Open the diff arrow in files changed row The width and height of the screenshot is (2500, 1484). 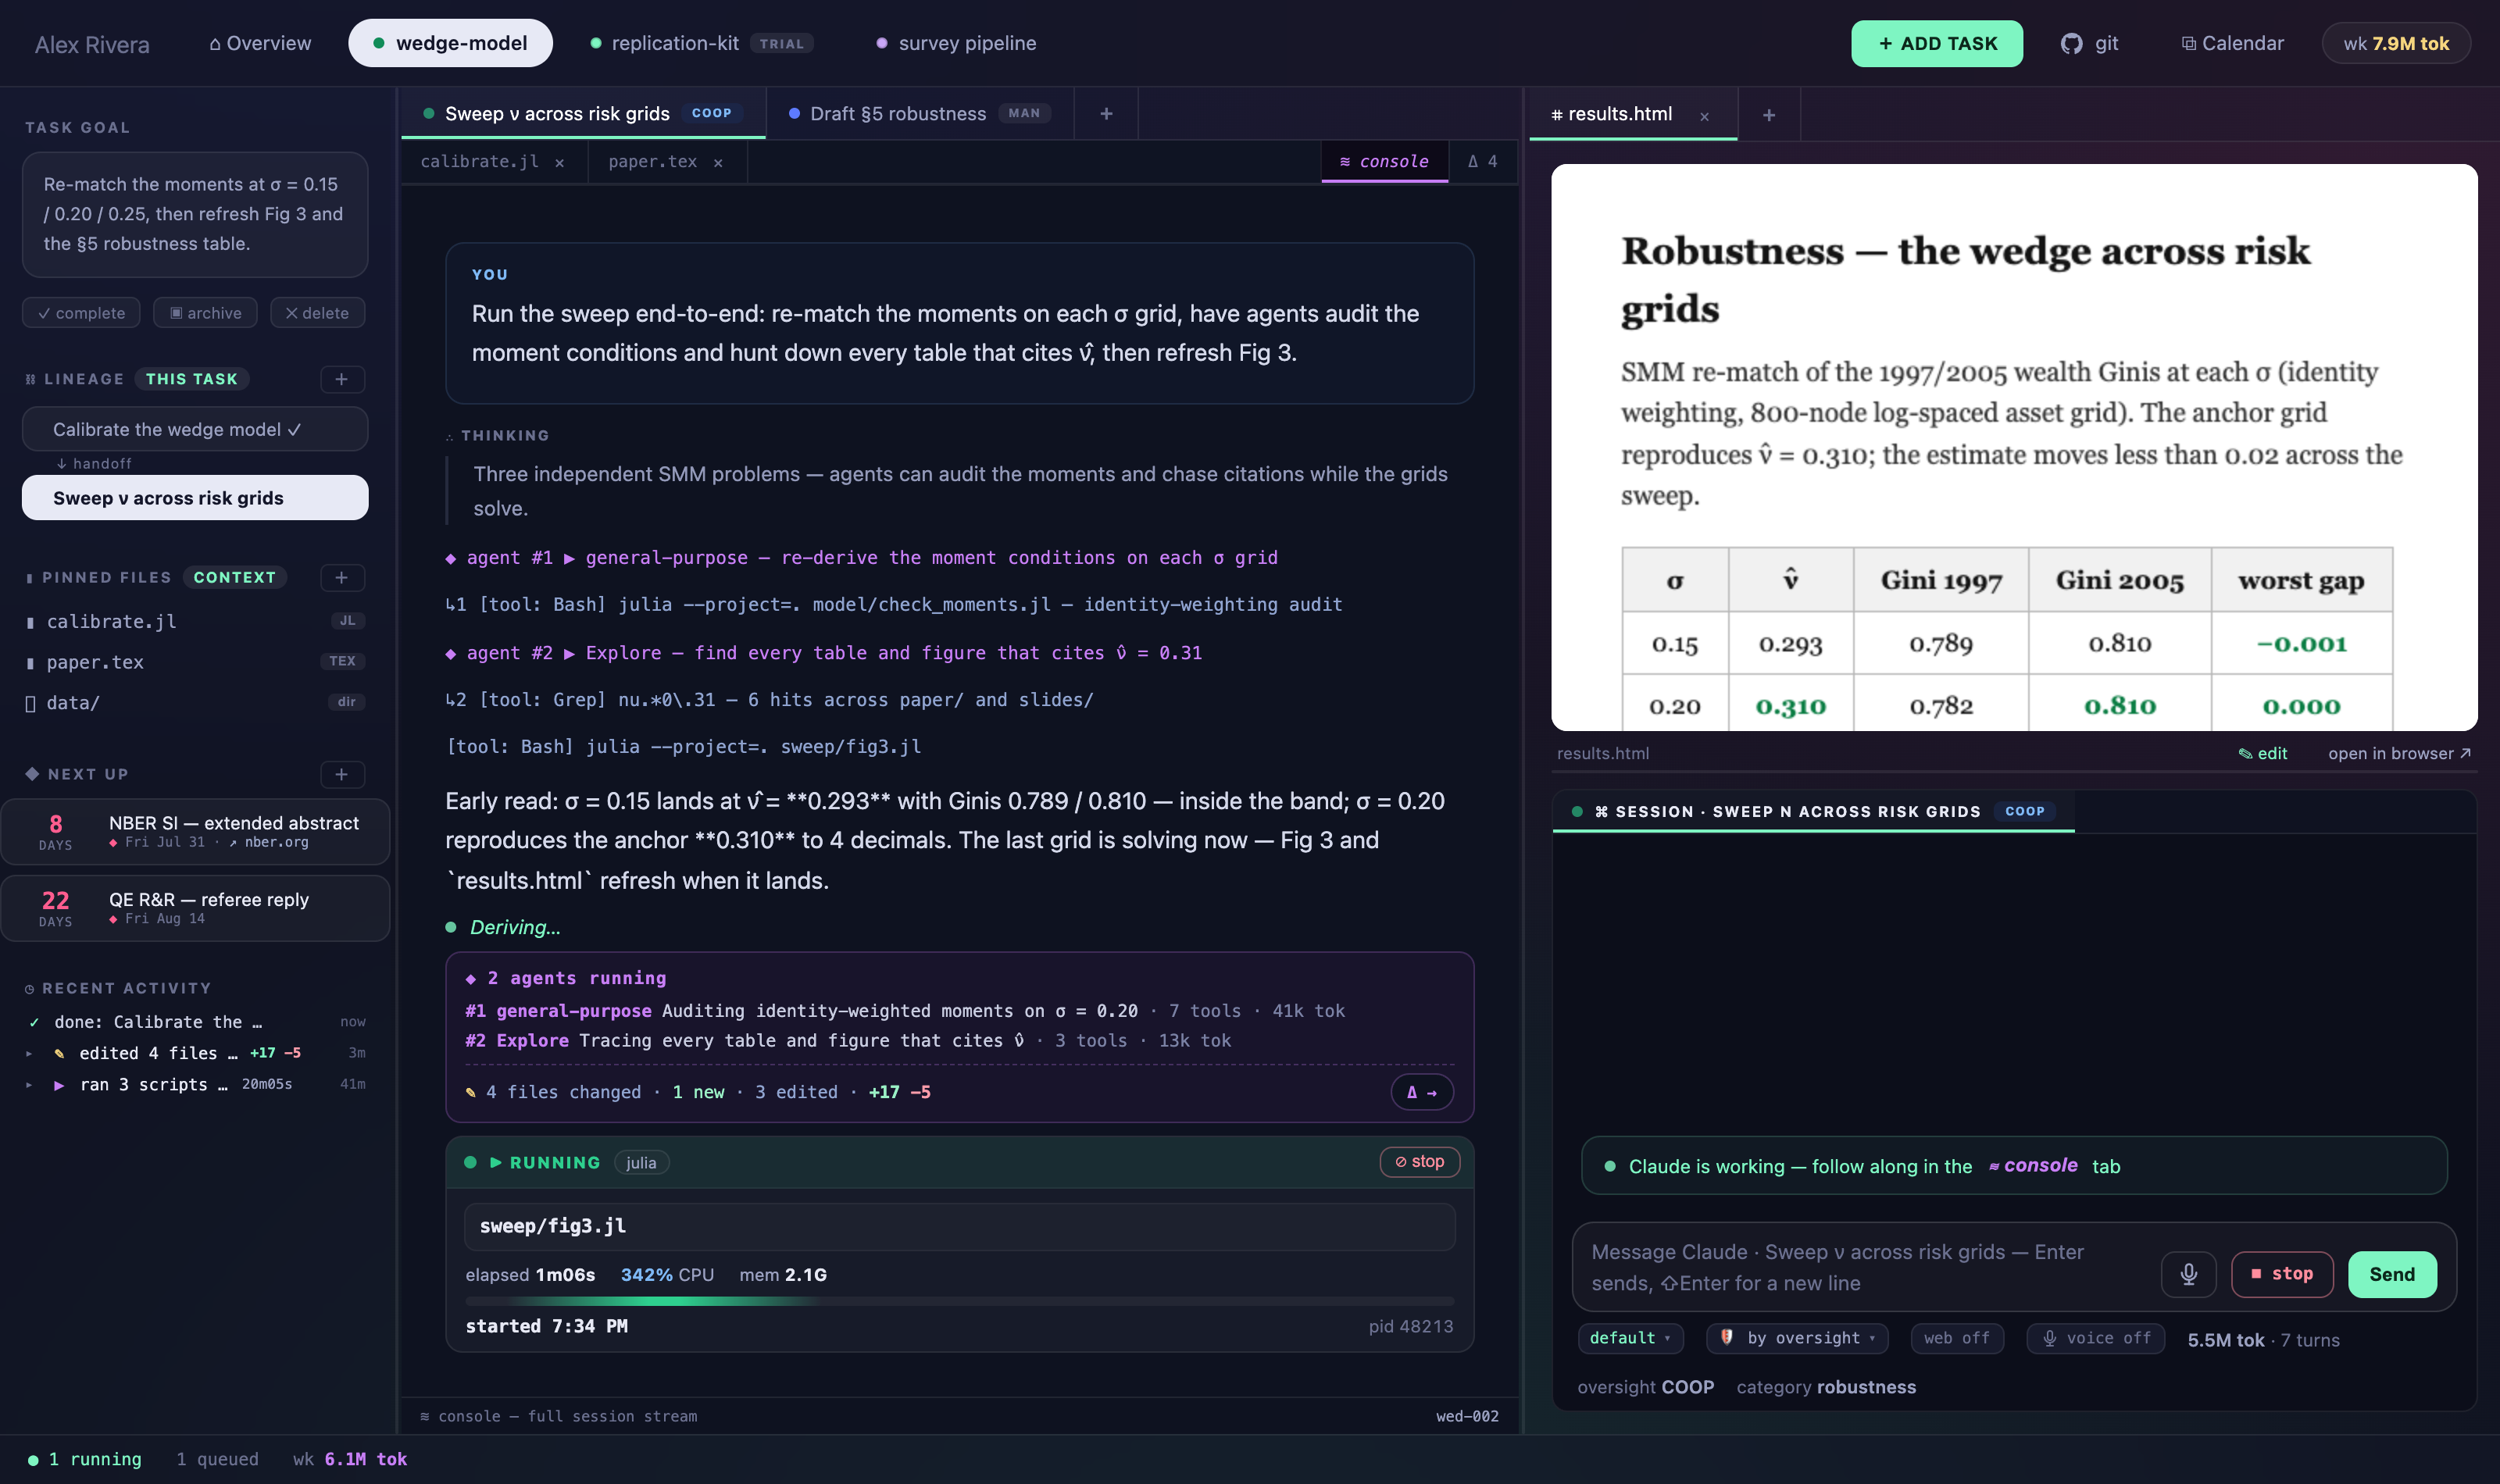coord(1421,1092)
